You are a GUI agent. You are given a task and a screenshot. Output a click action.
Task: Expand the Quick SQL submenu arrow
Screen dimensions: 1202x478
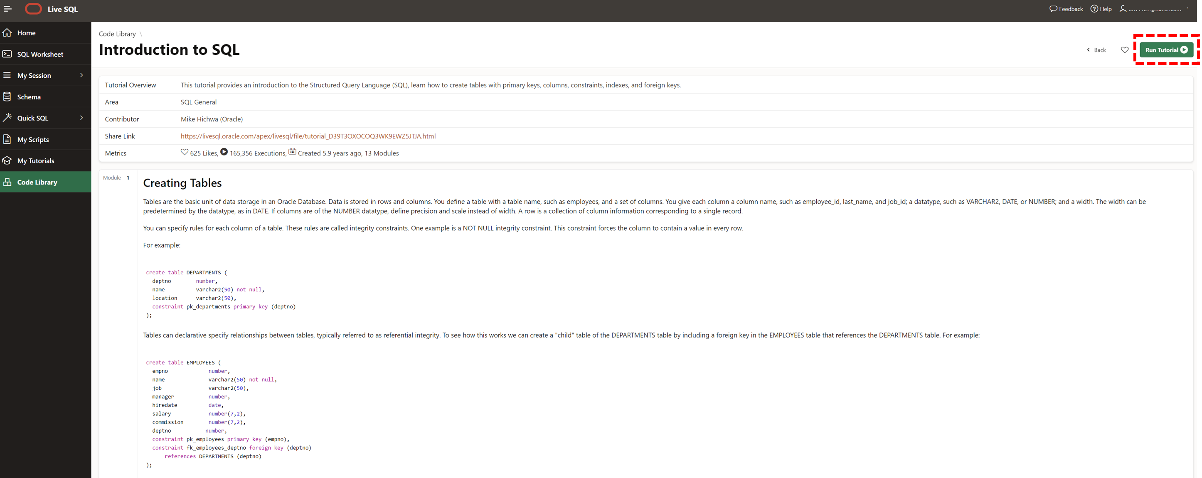(81, 118)
